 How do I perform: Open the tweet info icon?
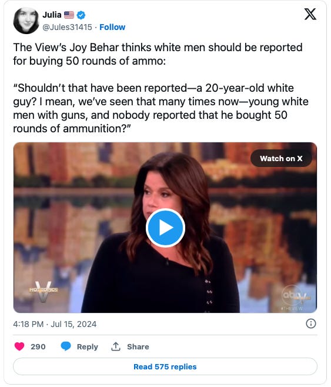pos(310,323)
